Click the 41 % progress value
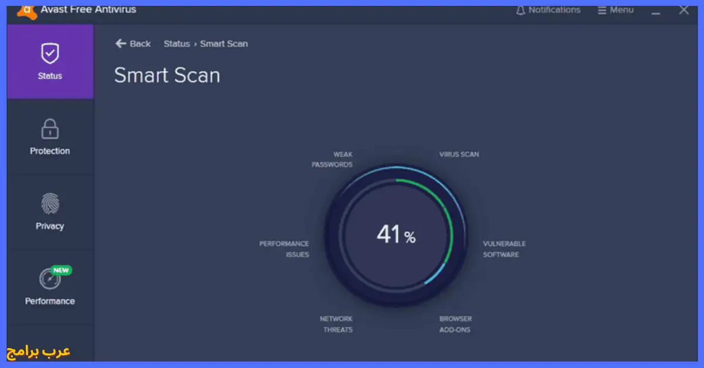This screenshot has height=368, width=704. [396, 235]
